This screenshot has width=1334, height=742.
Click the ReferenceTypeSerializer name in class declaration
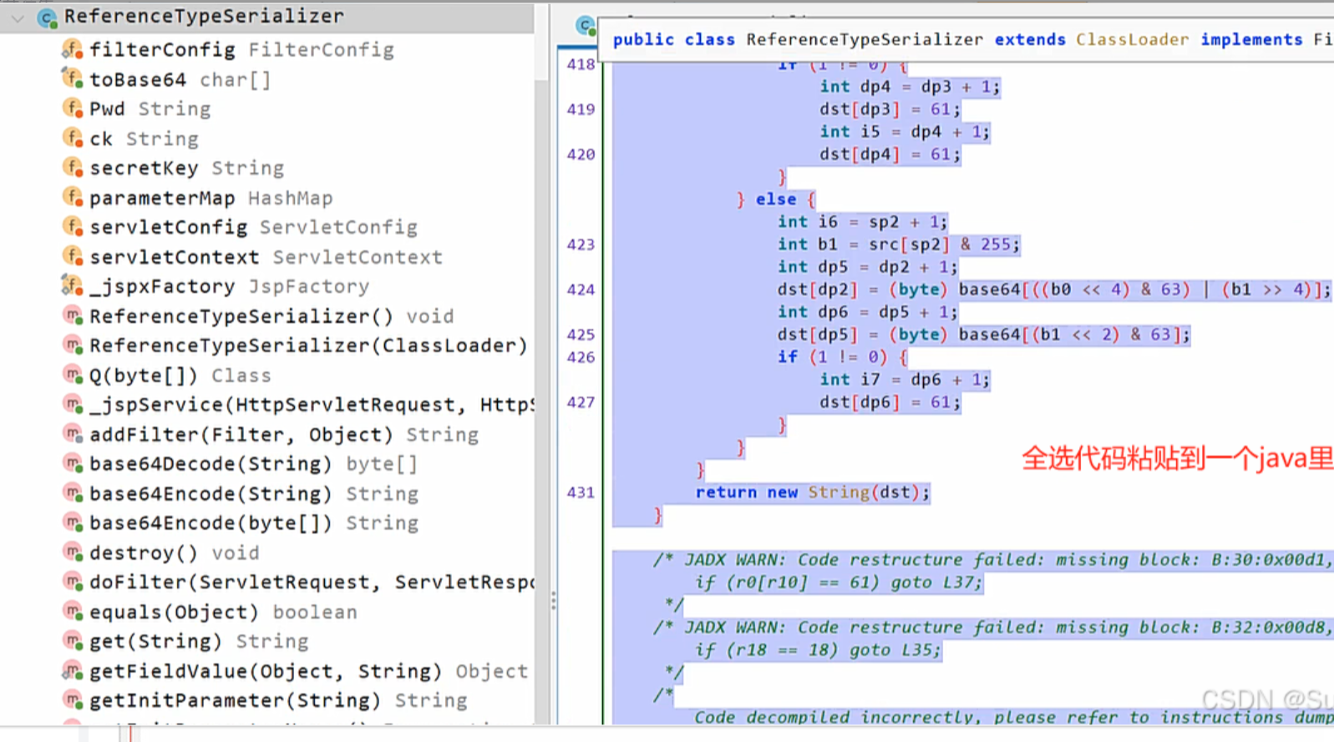click(865, 39)
